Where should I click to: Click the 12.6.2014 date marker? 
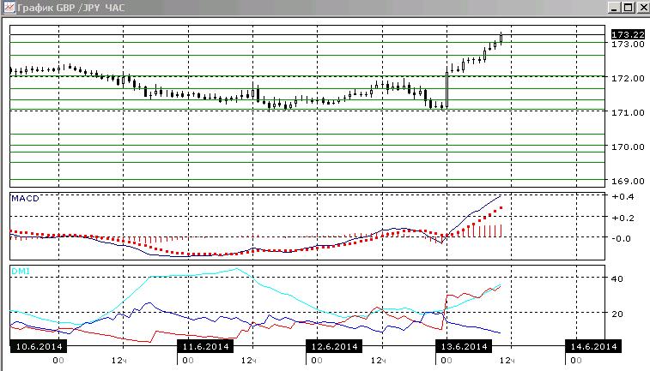pos(334,347)
